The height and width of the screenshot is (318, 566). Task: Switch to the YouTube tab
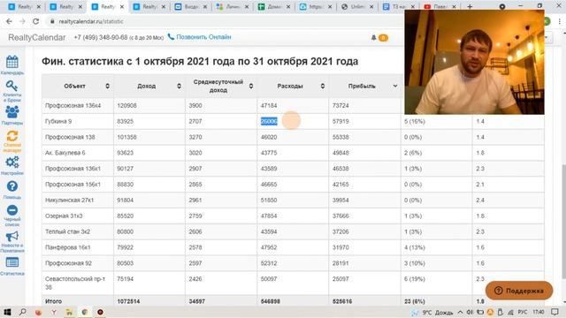point(440,6)
